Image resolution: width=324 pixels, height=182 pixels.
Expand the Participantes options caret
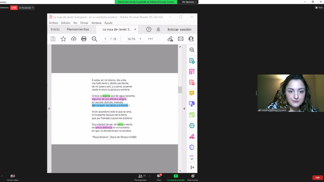click(150, 176)
